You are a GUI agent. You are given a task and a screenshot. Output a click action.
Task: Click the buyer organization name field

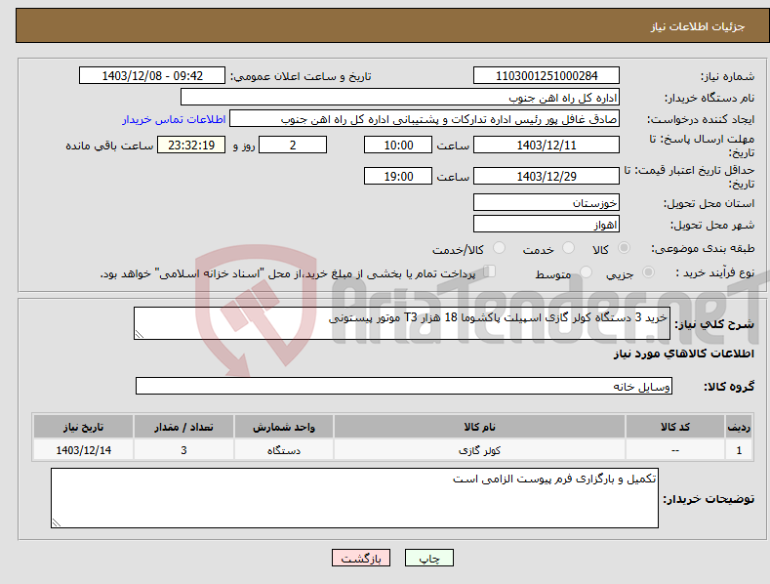[400, 98]
